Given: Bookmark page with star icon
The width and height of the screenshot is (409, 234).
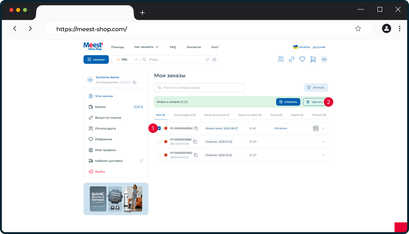Looking at the screenshot, I should pos(358,29).
